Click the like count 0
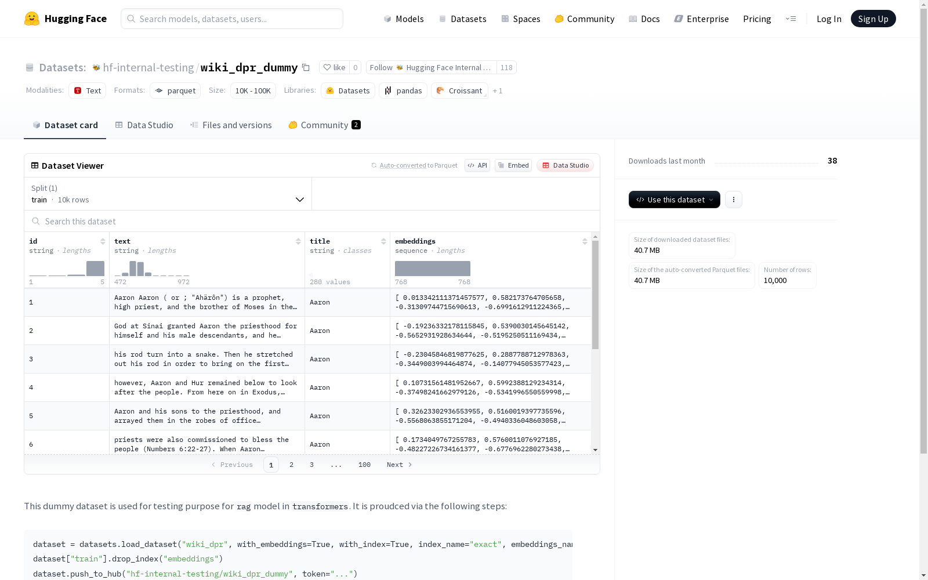The height and width of the screenshot is (580, 928). tap(356, 67)
